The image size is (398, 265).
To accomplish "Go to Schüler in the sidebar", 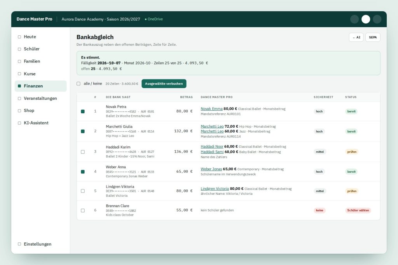I will [40, 49].
